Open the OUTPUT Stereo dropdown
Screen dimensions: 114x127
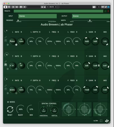[91, 16]
